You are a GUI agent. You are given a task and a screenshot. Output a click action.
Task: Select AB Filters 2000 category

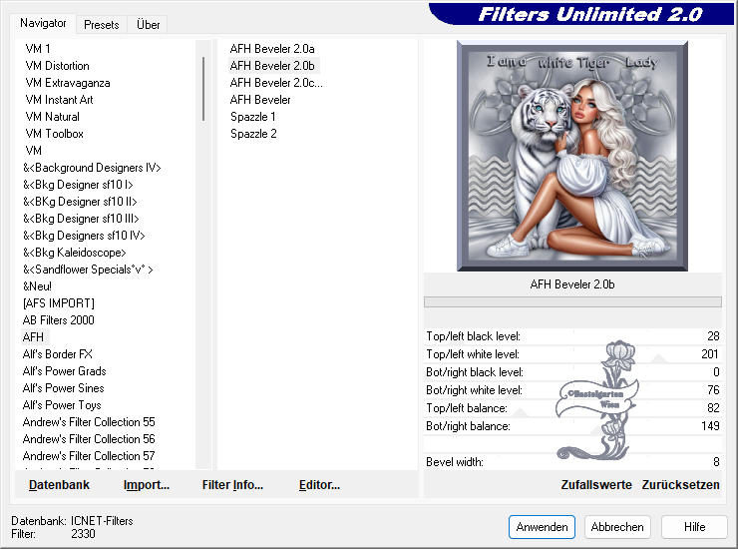(59, 320)
